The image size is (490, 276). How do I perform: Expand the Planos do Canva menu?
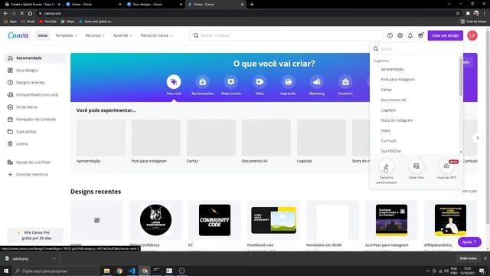coord(156,35)
